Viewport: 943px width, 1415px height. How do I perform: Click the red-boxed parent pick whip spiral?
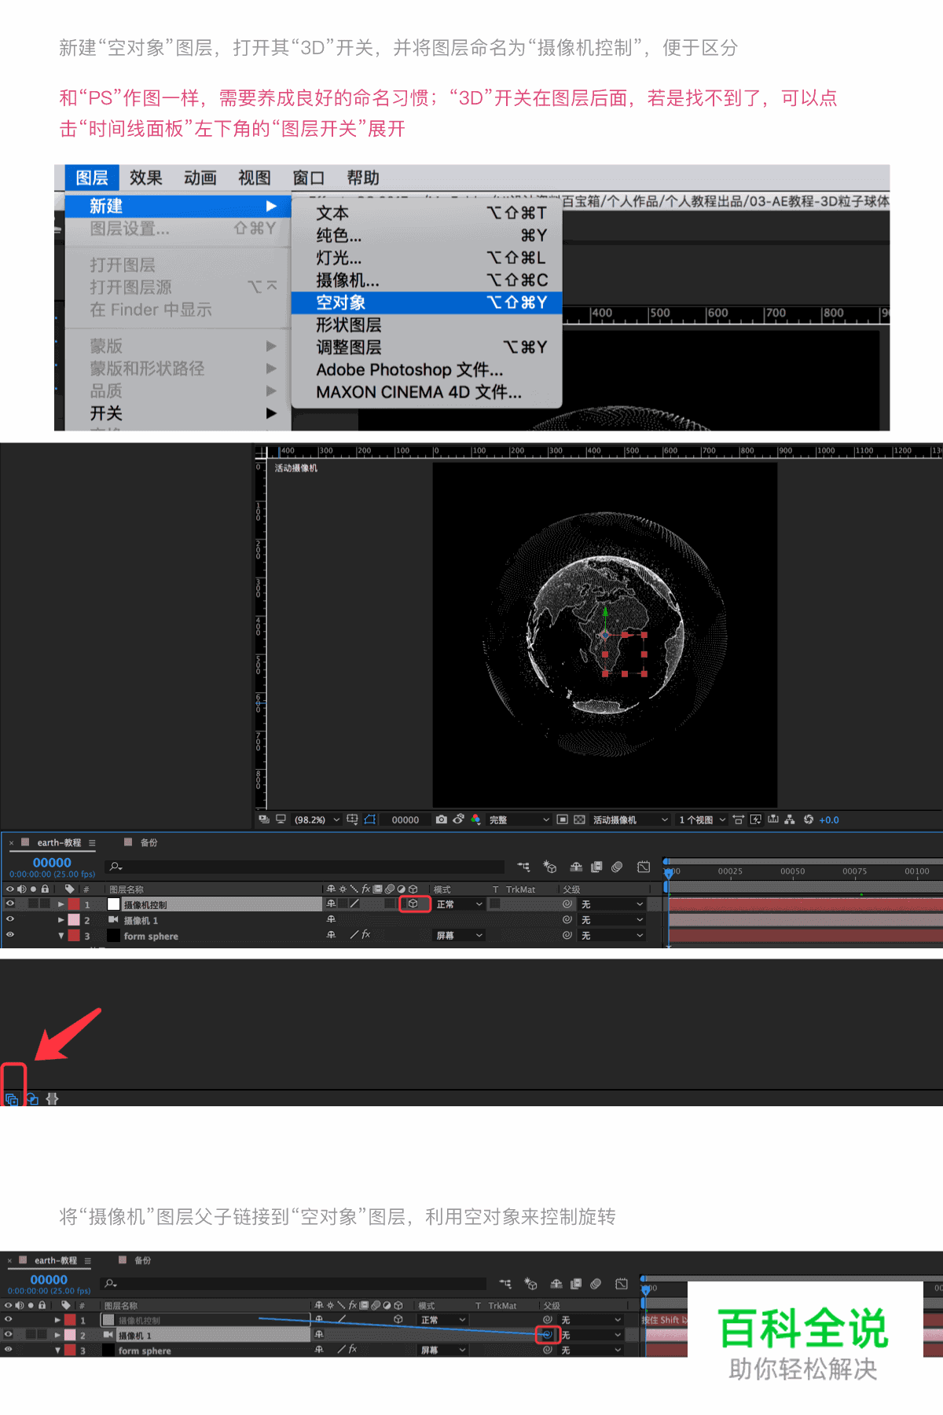point(547,1334)
